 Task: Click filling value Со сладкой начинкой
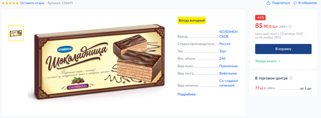(x=228, y=83)
